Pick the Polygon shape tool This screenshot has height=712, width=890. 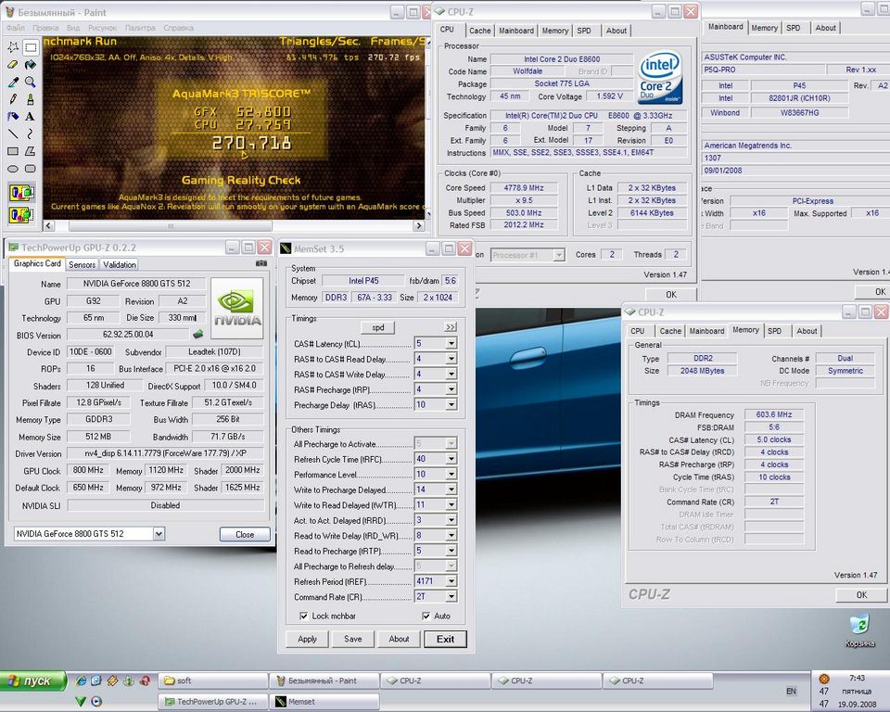point(31,151)
